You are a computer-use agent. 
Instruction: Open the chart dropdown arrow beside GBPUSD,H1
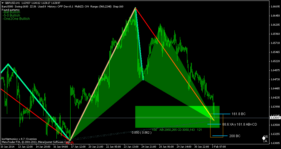pos(3,3)
